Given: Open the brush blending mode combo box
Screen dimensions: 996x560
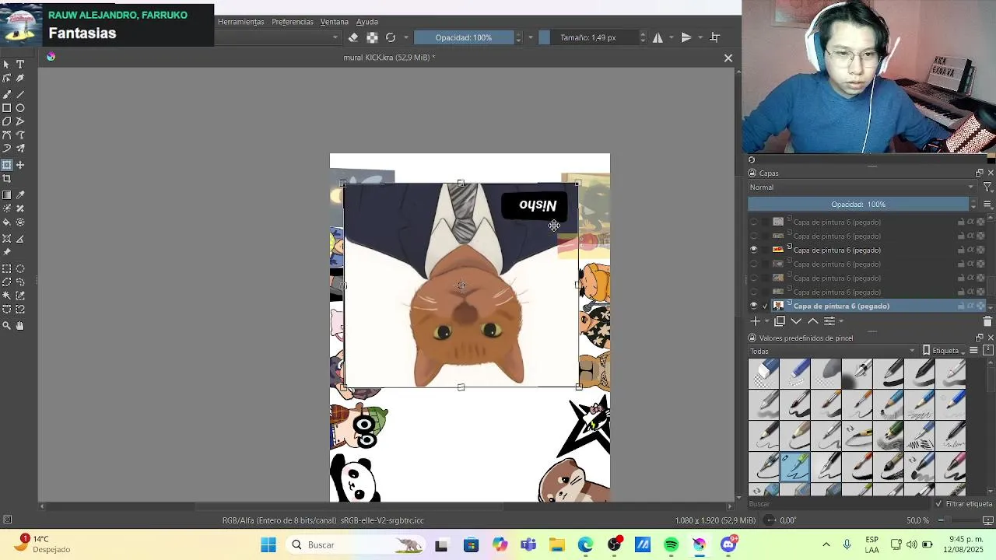Looking at the screenshot, I should [x=277, y=37].
